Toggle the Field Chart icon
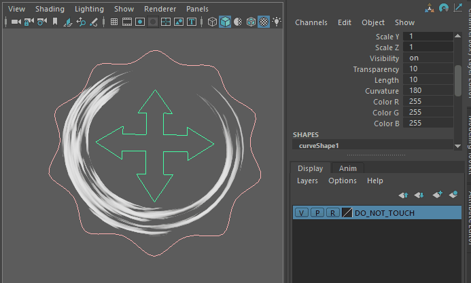471x283 pixels. coord(166,22)
